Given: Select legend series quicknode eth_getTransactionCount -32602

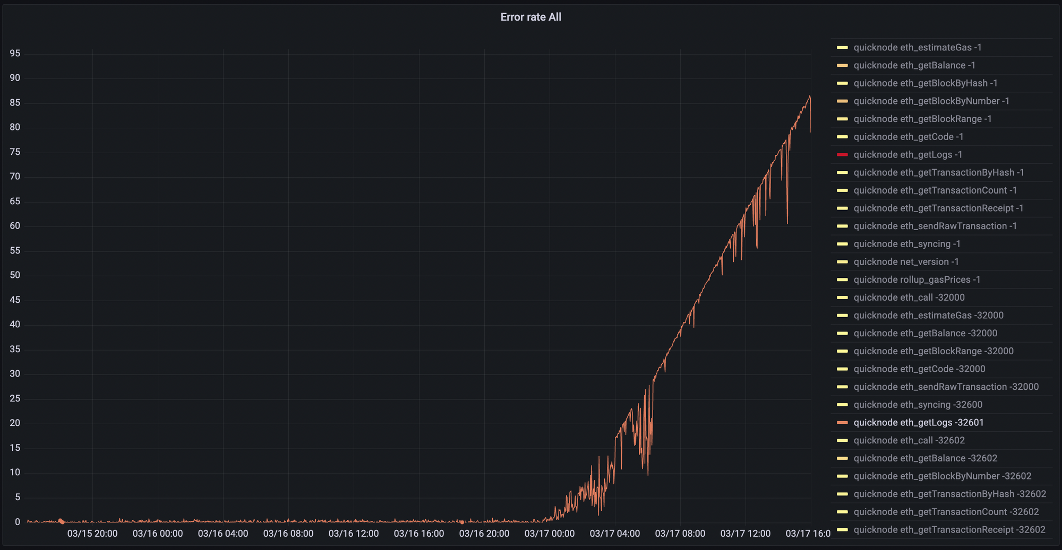Looking at the screenshot, I should (946, 512).
